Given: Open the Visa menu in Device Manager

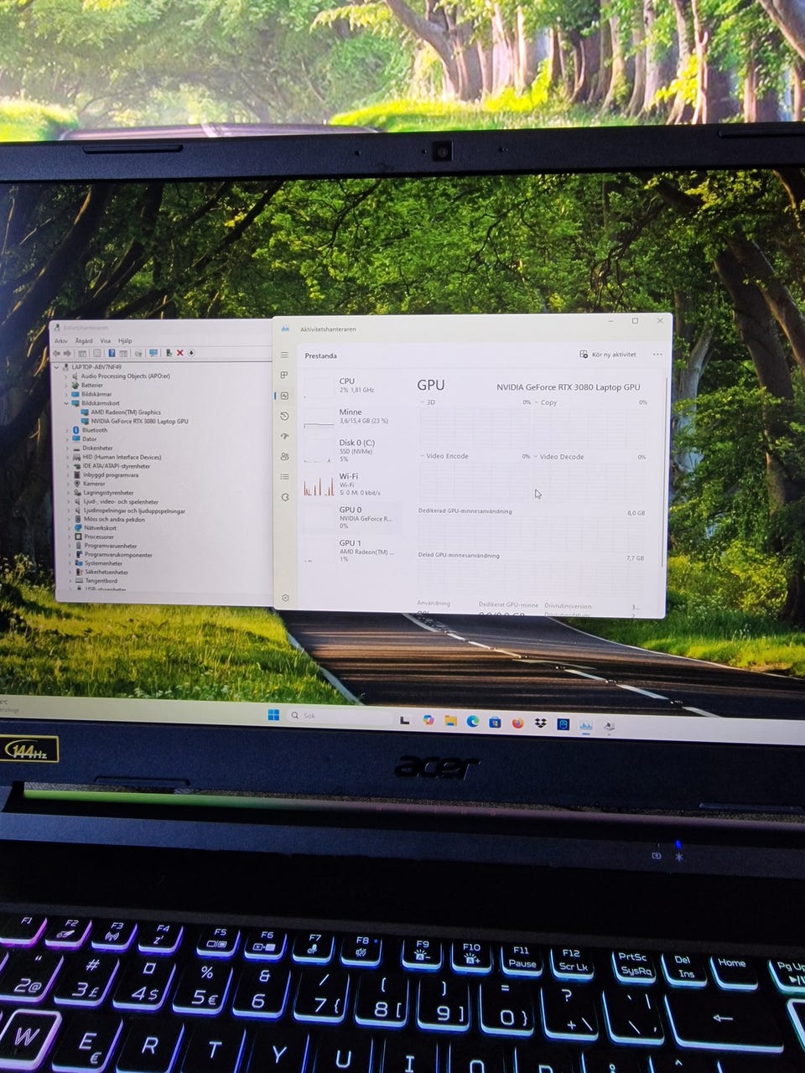Looking at the screenshot, I should pyautogui.click(x=106, y=341).
